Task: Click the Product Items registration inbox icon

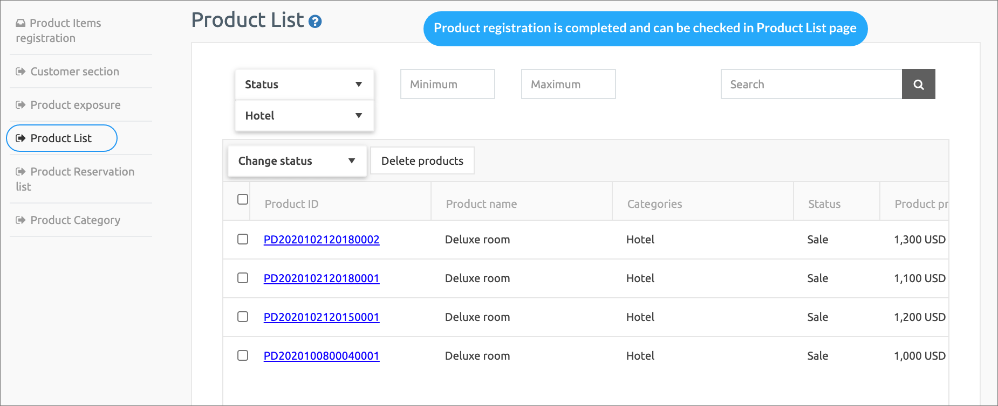Action: [20, 23]
